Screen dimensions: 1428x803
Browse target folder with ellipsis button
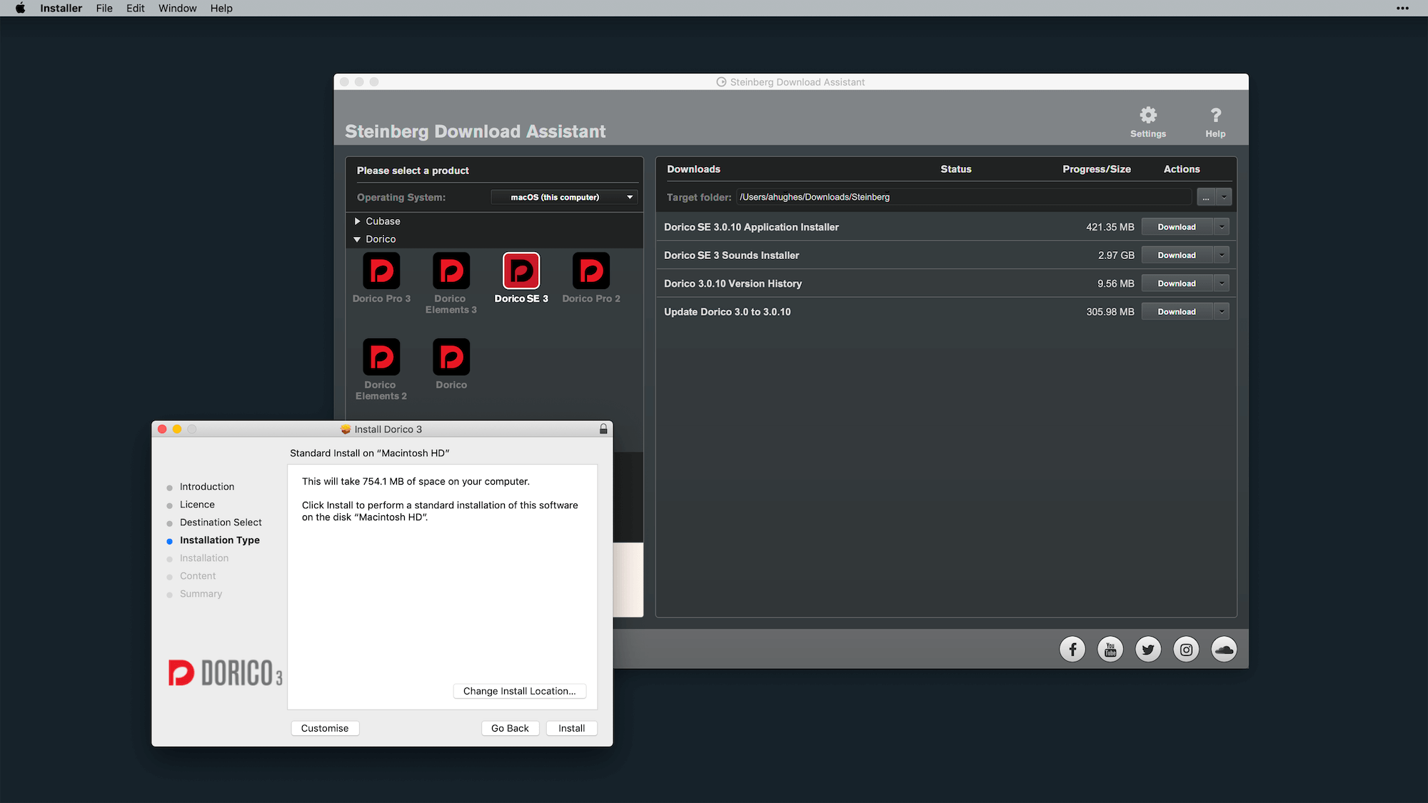1206,197
